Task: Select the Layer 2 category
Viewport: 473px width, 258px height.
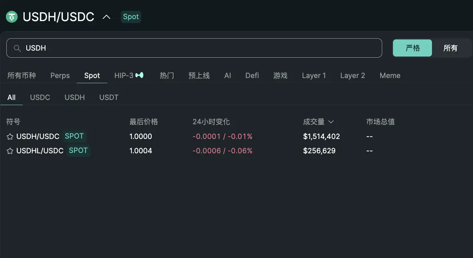Action: 352,75
